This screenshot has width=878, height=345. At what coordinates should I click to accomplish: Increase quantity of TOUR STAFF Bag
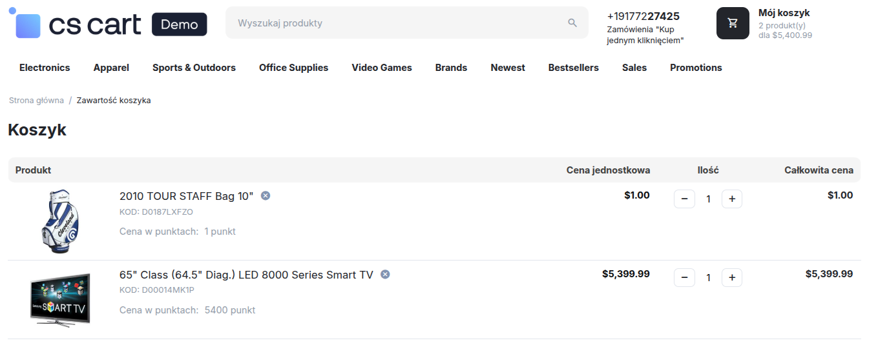coord(732,199)
